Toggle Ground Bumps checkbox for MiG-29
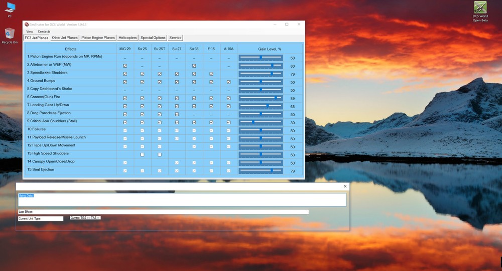This screenshot has height=271, width=502. click(125, 82)
